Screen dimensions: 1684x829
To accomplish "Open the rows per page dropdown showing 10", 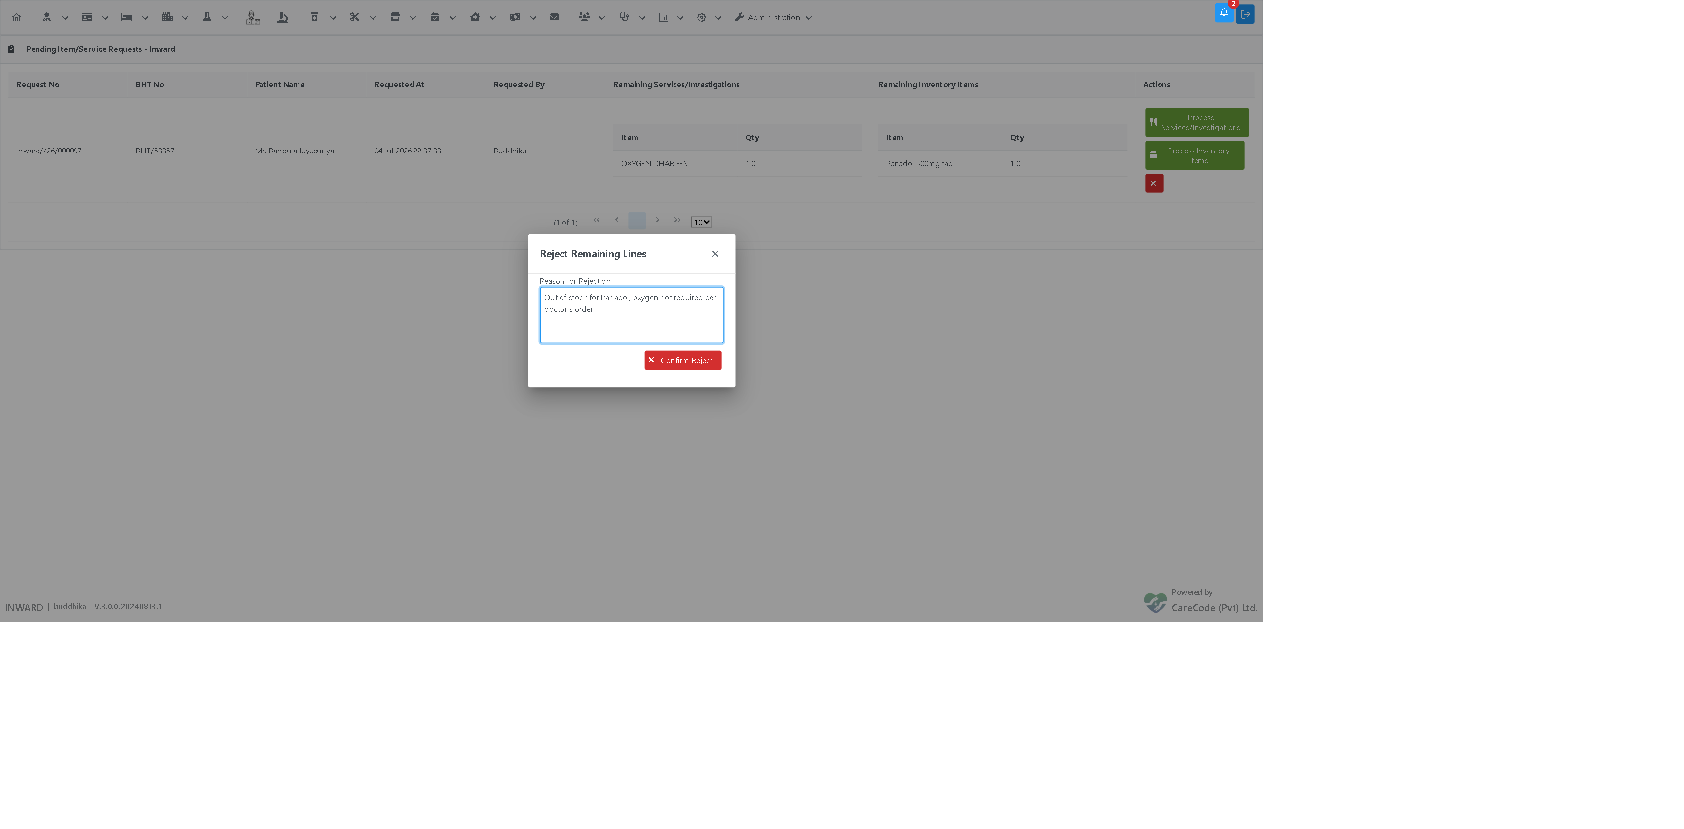I will click(702, 222).
